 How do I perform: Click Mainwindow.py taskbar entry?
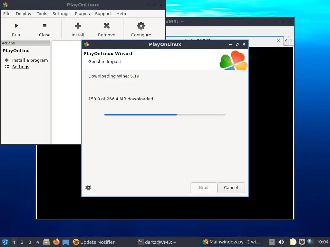click(x=231, y=242)
